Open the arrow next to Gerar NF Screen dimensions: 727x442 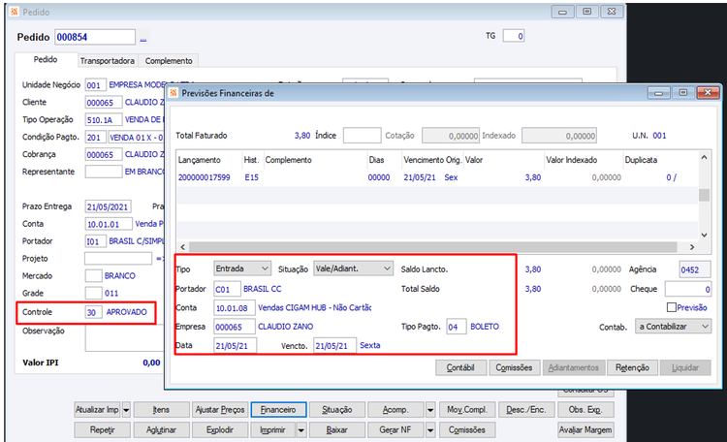[x=430, y=430]
